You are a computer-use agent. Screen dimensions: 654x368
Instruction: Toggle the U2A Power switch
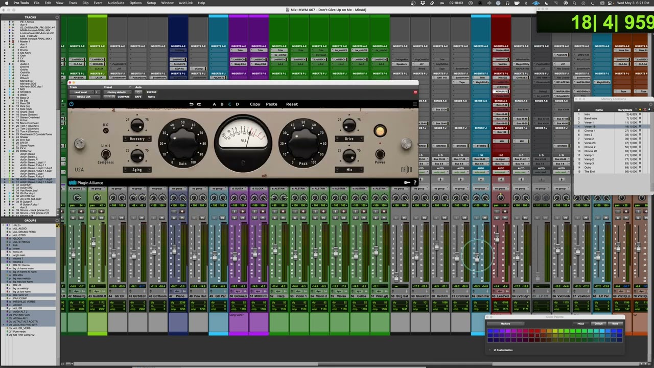tap(380, 154)
